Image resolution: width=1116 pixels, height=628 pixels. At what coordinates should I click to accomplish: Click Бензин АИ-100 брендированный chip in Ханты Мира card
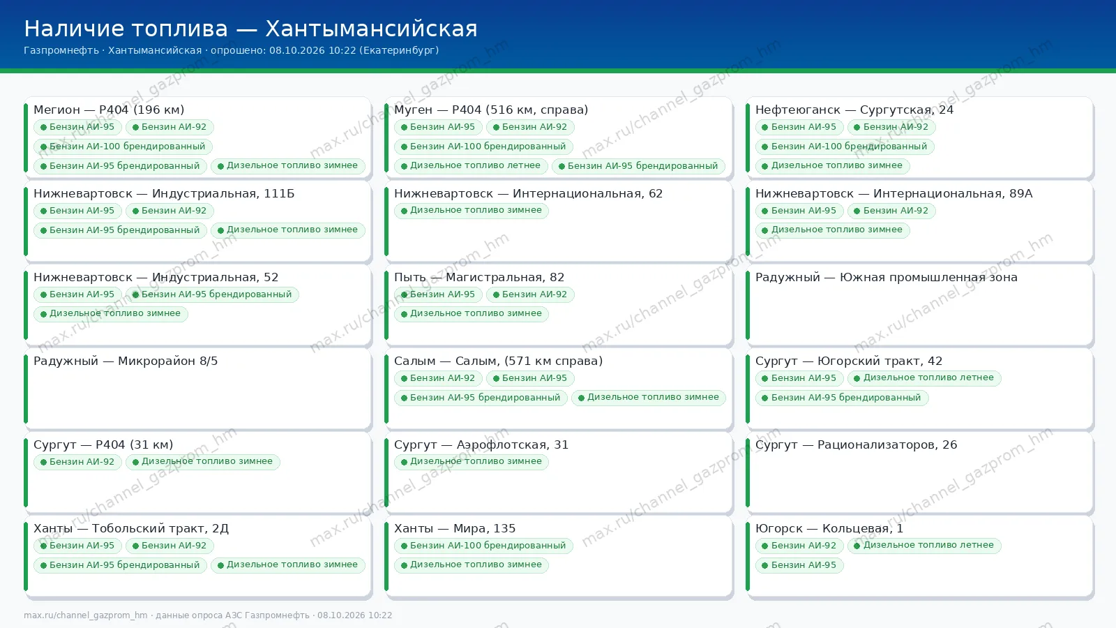pos(483,546)
